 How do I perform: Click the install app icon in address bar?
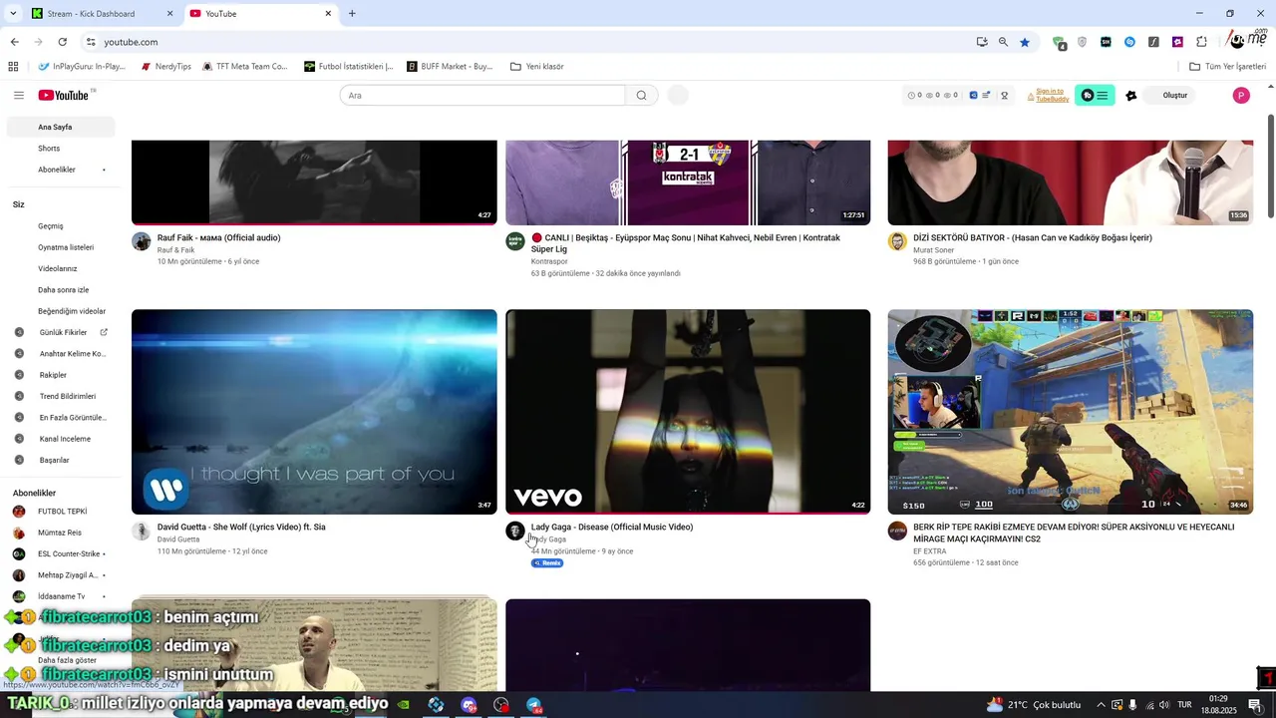pyautogui.click(x=982, y=42)
